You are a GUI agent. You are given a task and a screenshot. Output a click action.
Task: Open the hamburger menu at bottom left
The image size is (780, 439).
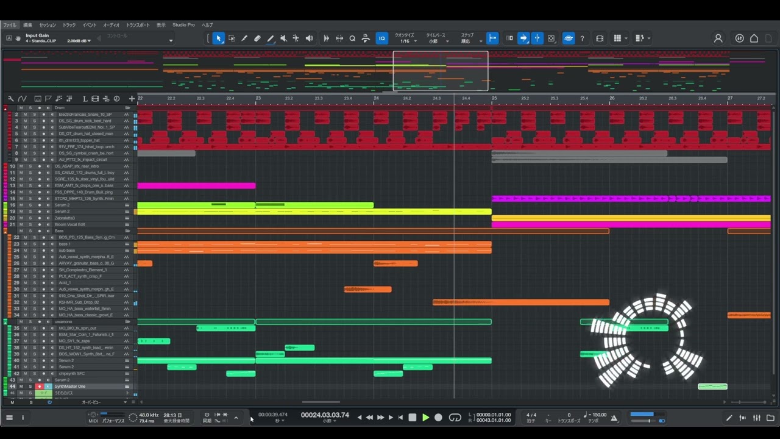(9, 418)
